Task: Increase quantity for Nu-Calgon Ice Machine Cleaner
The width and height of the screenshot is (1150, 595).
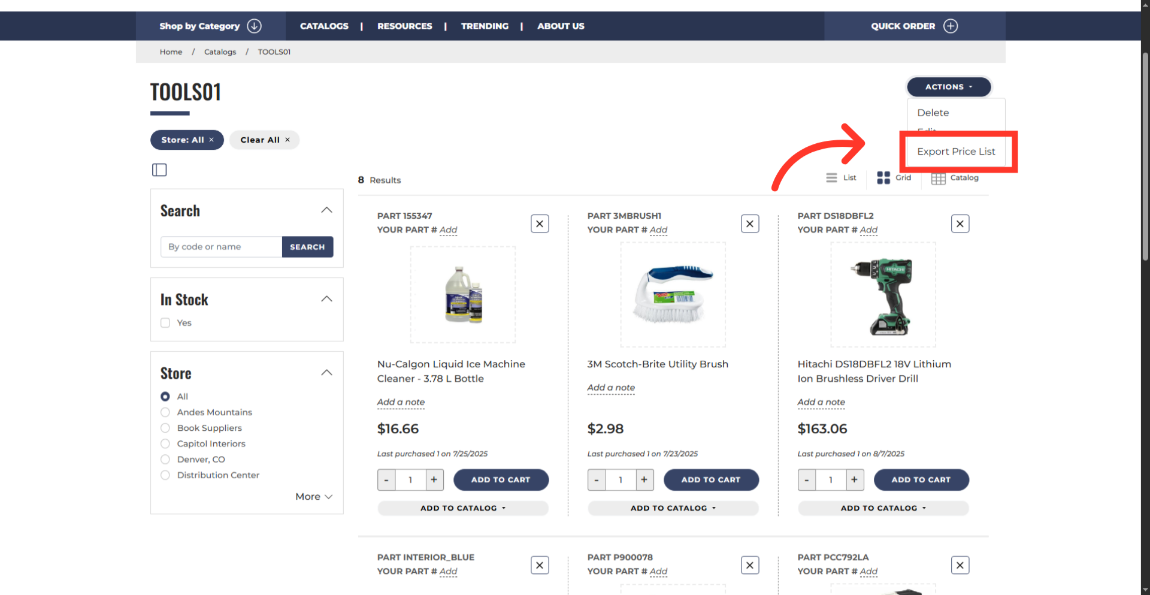Action: (434, 479)
